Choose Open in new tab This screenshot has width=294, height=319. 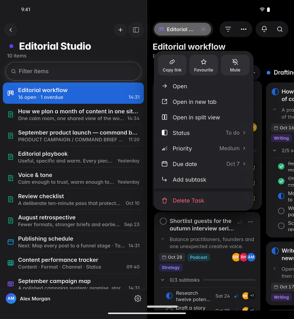203,102
